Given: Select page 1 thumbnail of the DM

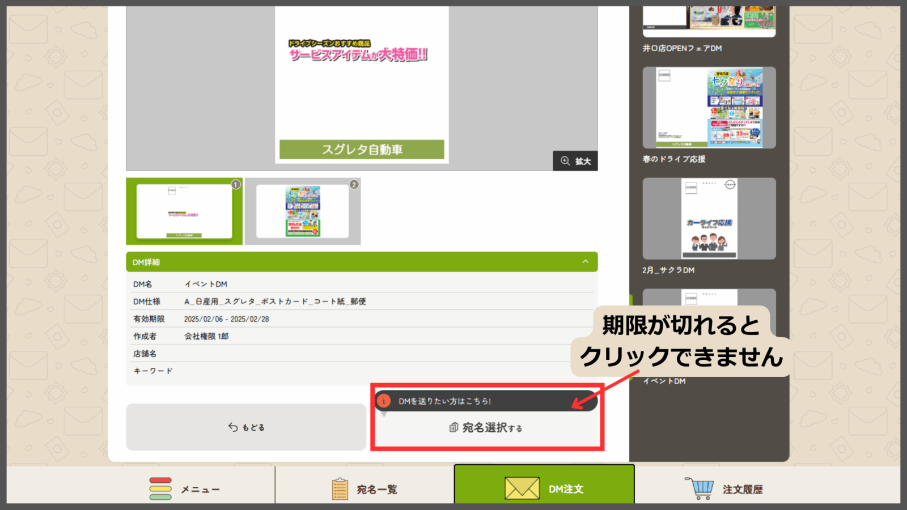Looking at the screenshot, I should [x=184, y=211].
